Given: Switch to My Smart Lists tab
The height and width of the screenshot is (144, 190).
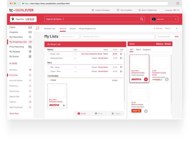Looking at the screenshot, I should tap(50, 29).
